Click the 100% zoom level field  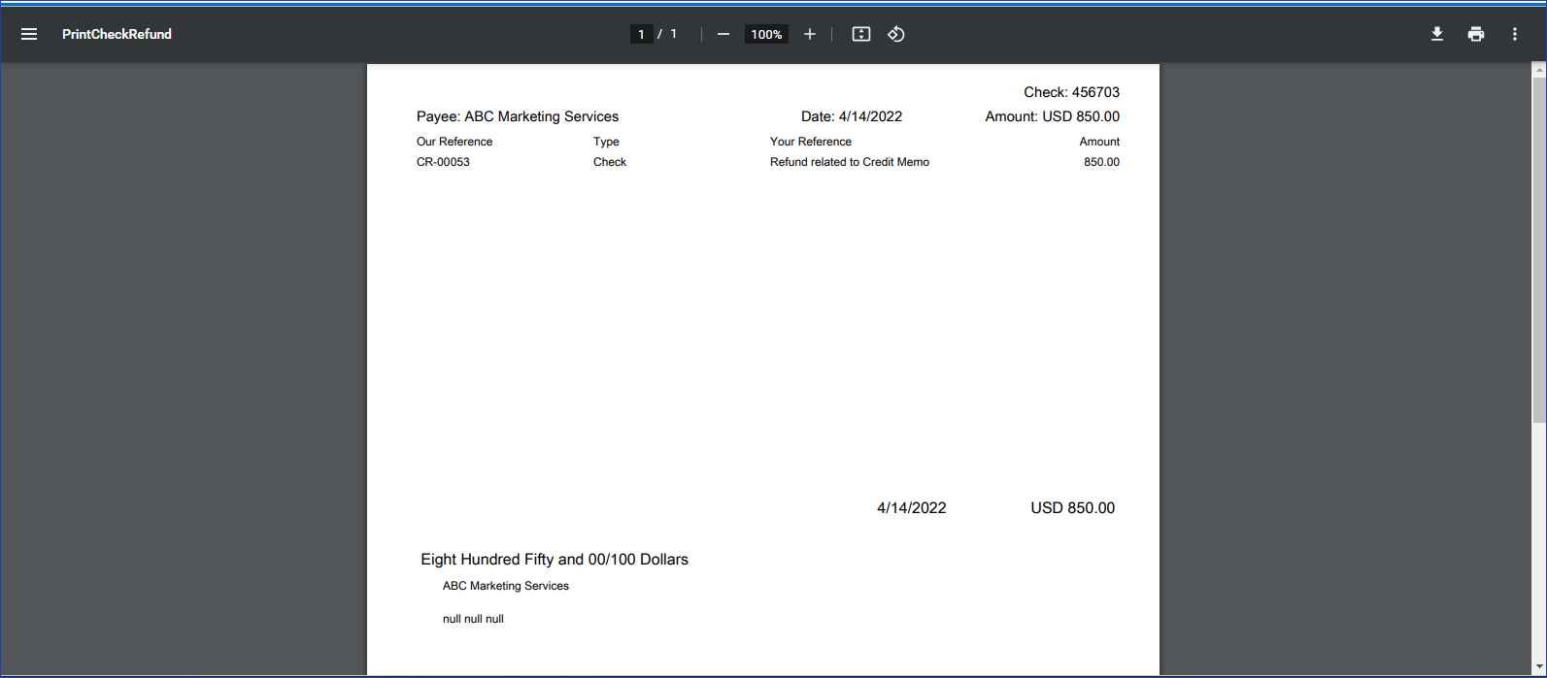[766, 34]
